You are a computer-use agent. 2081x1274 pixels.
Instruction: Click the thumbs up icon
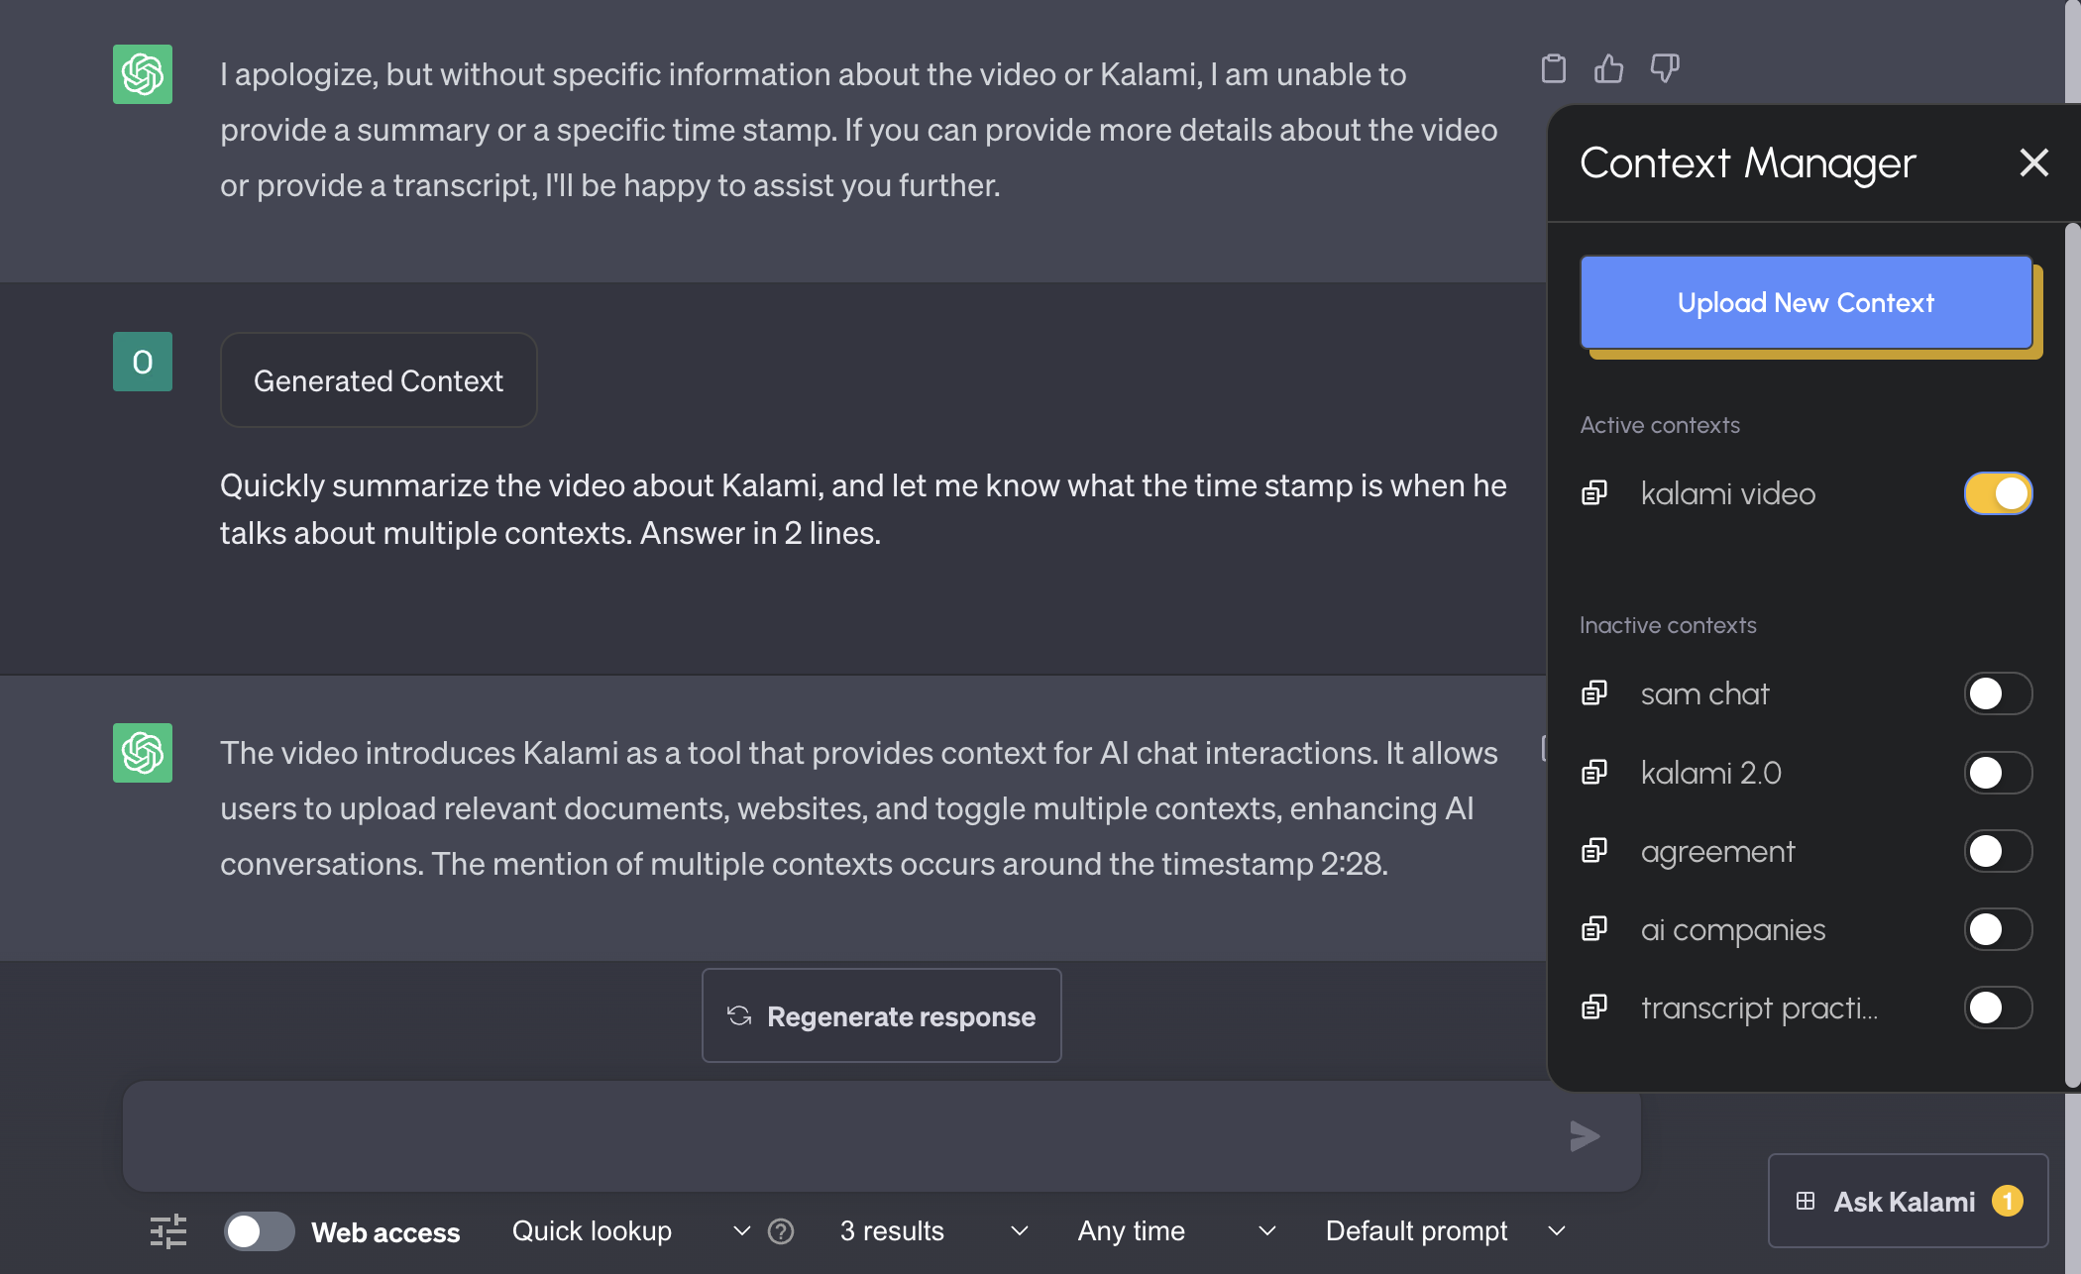1608,68
